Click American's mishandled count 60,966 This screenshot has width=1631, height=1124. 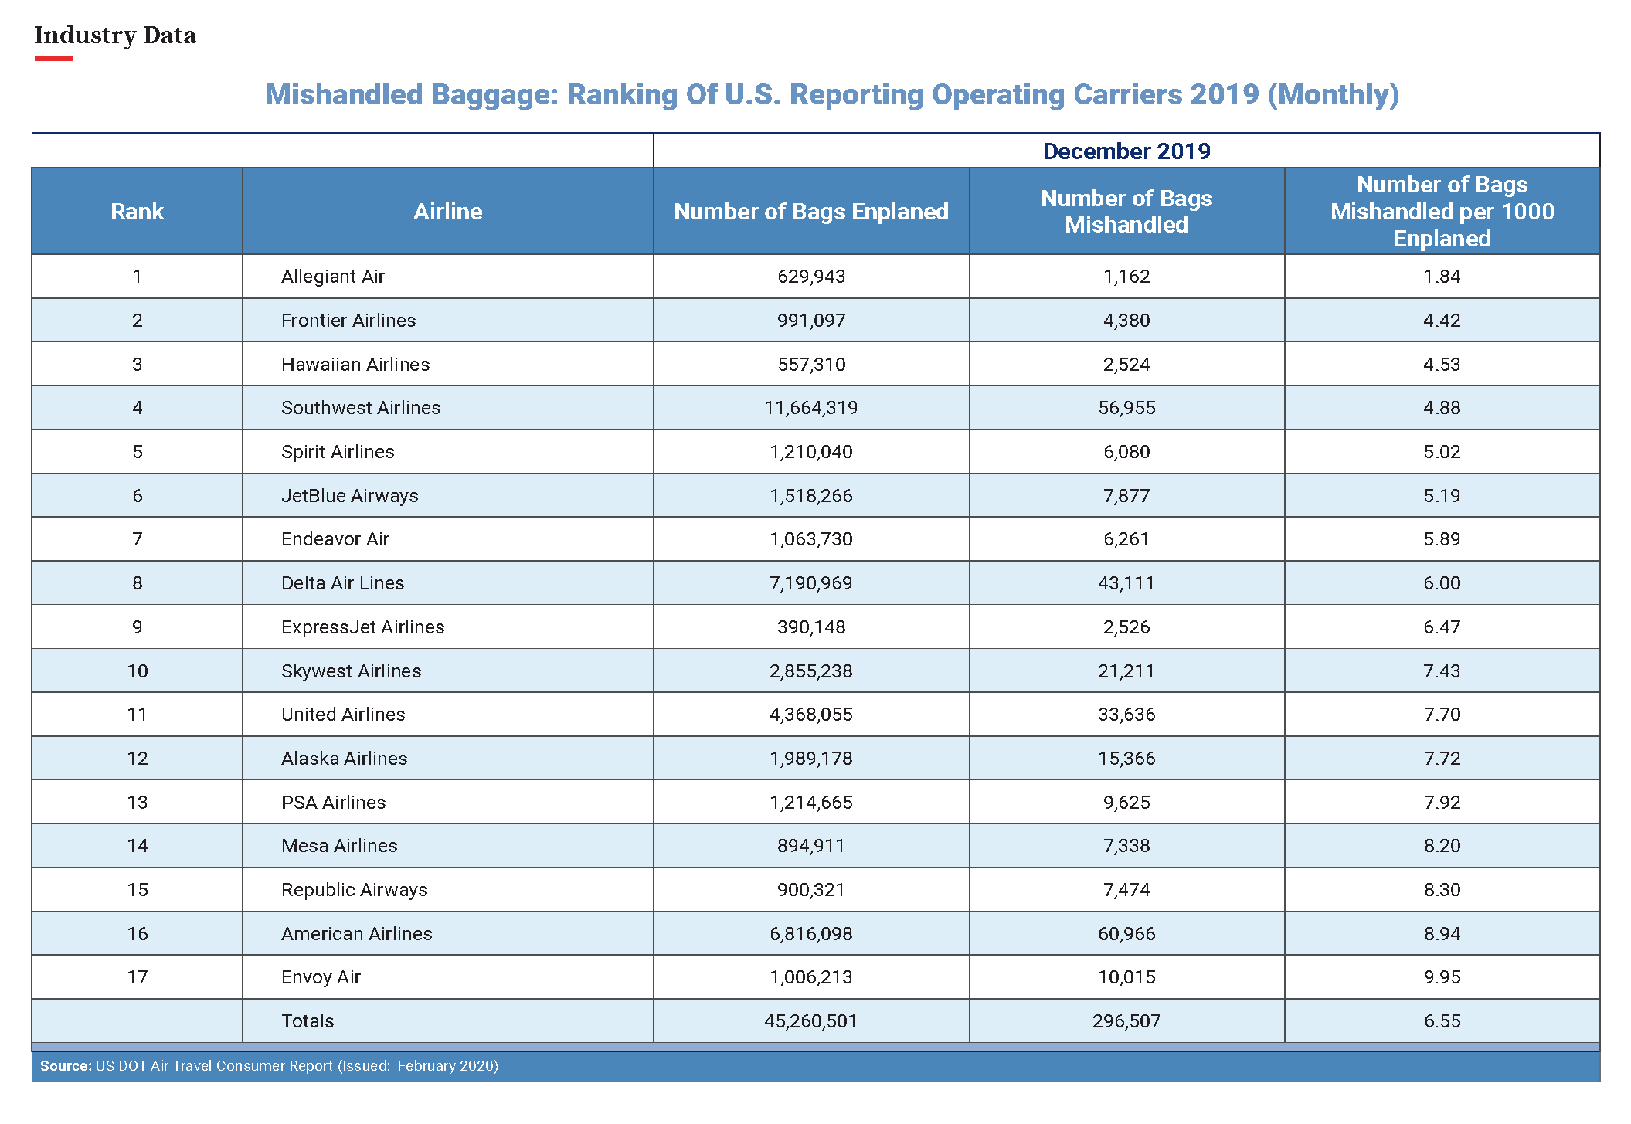(x=1126, y=934)
